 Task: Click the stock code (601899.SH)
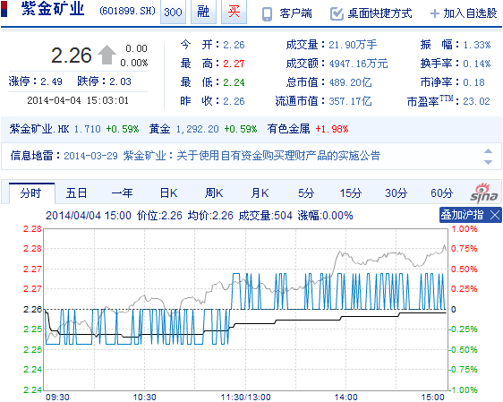pos(127,12)
